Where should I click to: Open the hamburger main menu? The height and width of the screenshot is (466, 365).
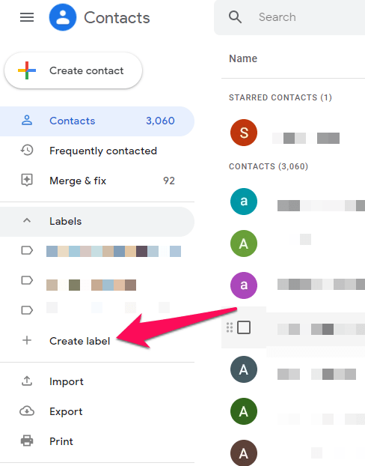27,17
